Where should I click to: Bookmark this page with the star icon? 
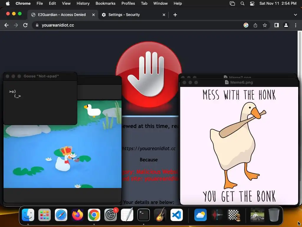[x=265, y=25]
